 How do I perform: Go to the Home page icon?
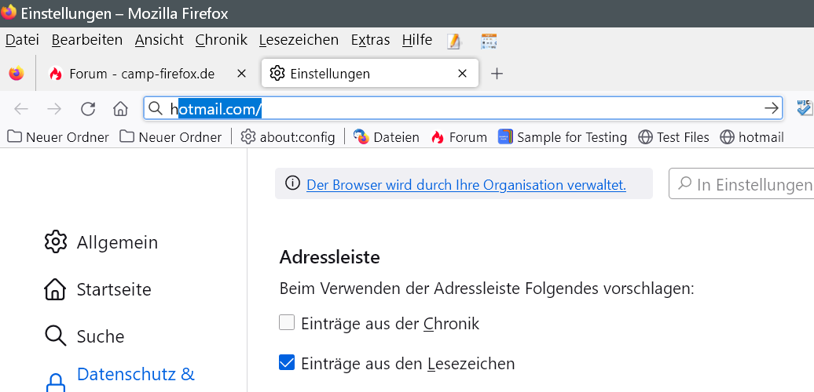tap(120, 108)
